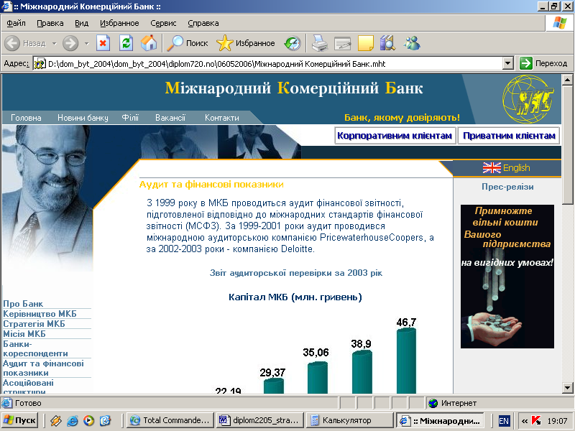Click the fourth quick launch icon

click(105, 420)
